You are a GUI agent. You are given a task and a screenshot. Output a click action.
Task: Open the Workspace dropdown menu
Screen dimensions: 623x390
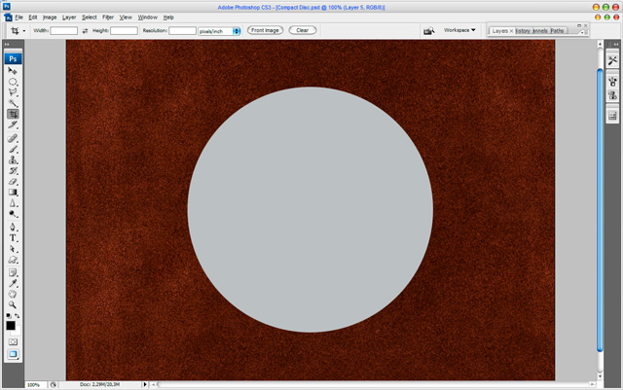coord(459,30)
